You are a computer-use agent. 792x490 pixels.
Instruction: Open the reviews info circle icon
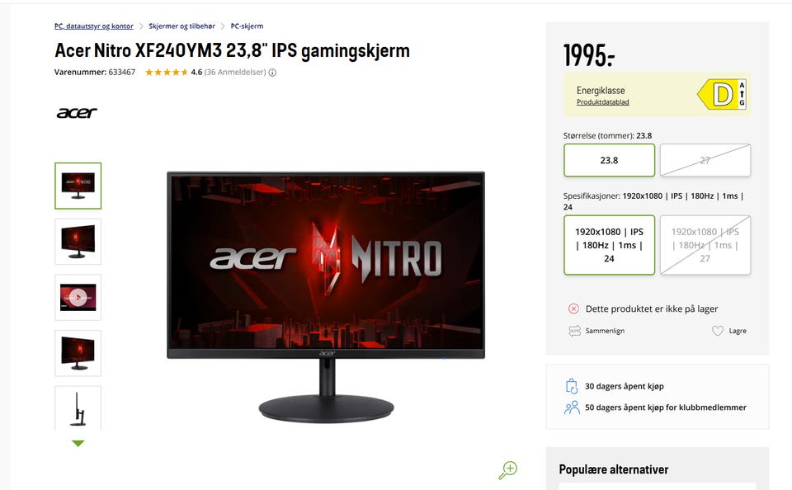(x=272, y=73)
